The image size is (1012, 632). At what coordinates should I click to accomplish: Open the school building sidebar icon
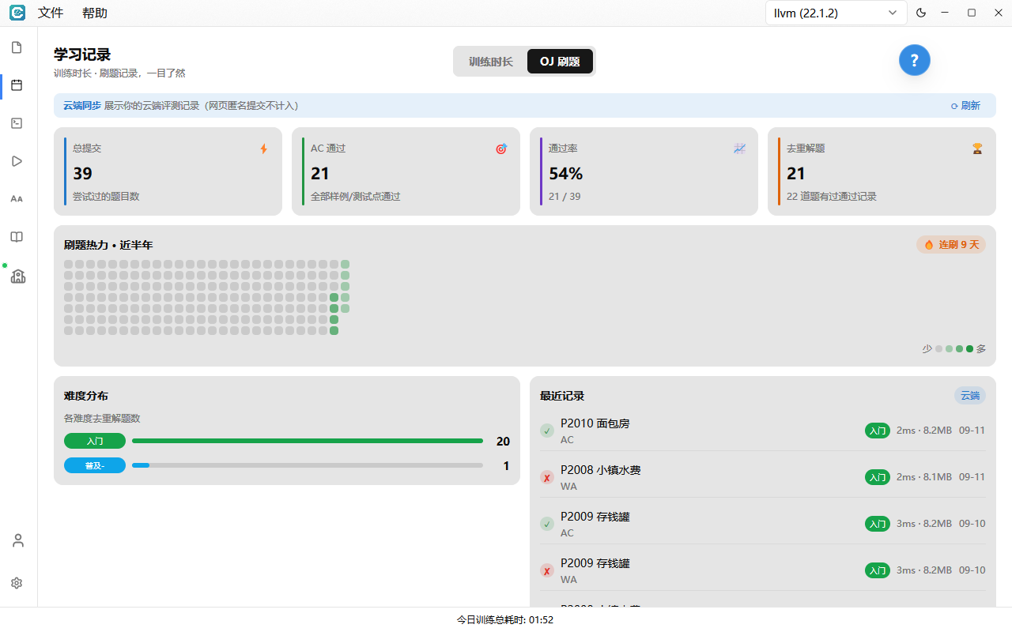click(17, 276)
